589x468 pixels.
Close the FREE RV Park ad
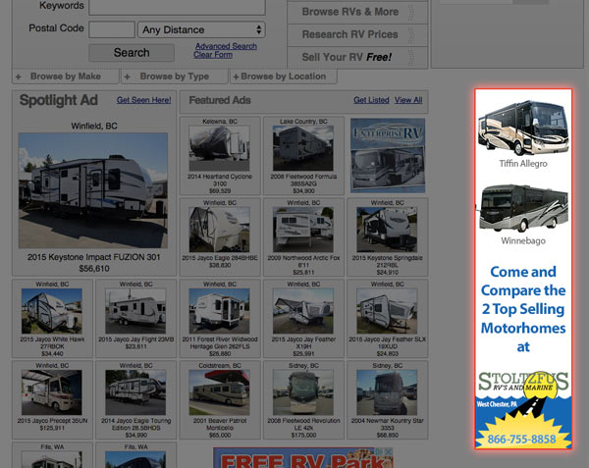pyautogui.click(x=389, y=451)
